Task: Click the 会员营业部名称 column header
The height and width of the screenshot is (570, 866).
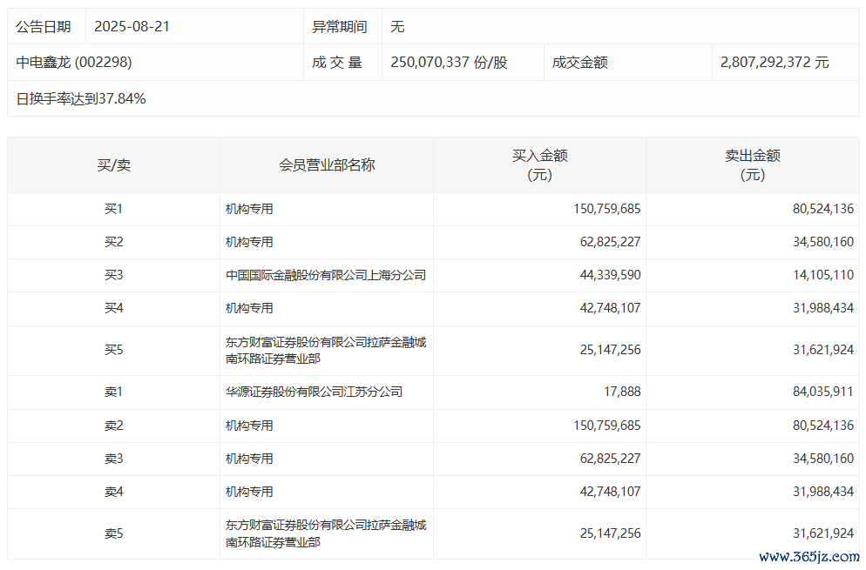Action: 327,165
